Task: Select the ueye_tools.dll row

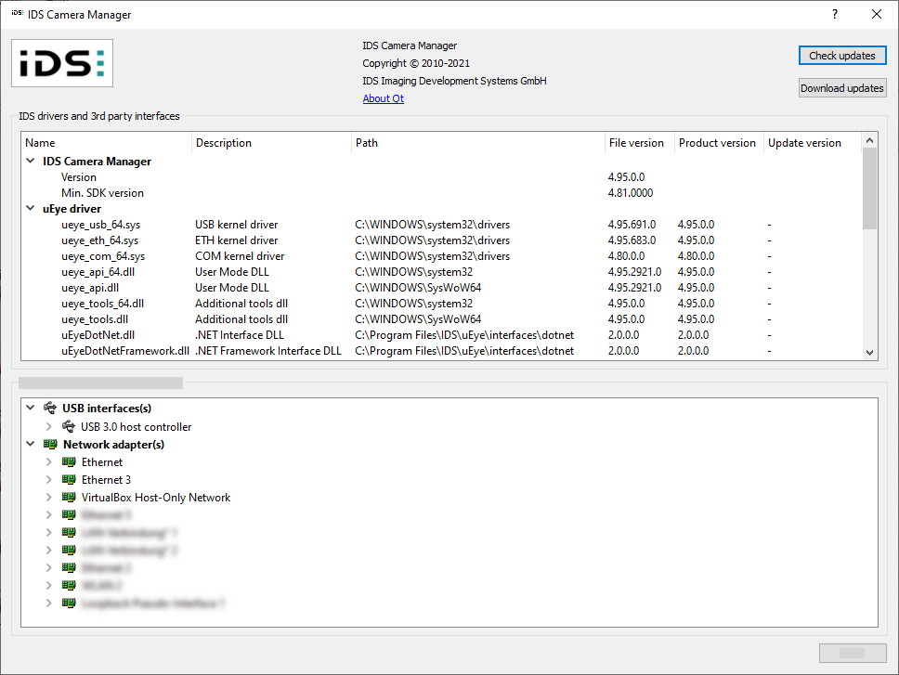Action: tap(441, 319)
